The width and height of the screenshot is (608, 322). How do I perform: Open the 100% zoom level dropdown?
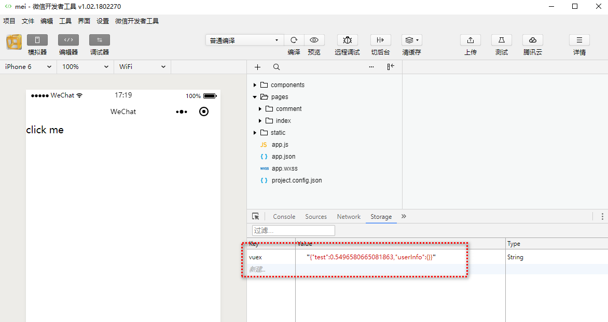85,67
